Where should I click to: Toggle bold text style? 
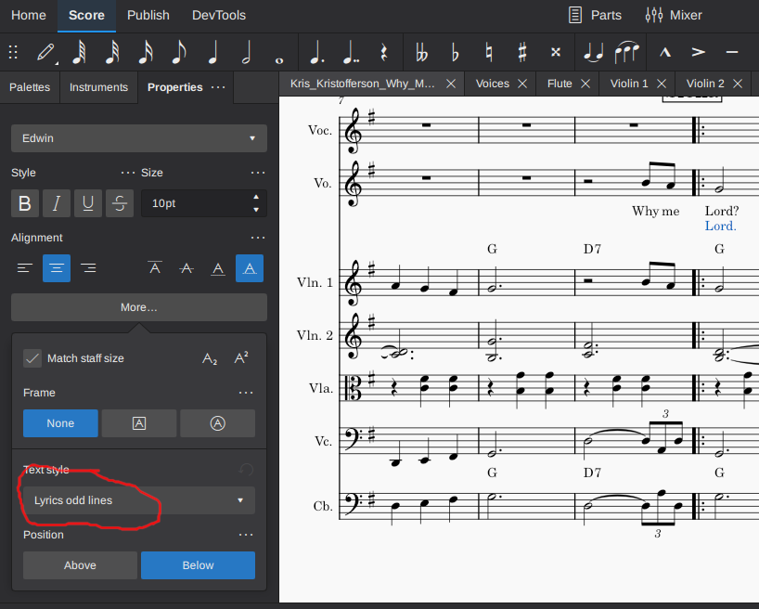tap(24, 203)
